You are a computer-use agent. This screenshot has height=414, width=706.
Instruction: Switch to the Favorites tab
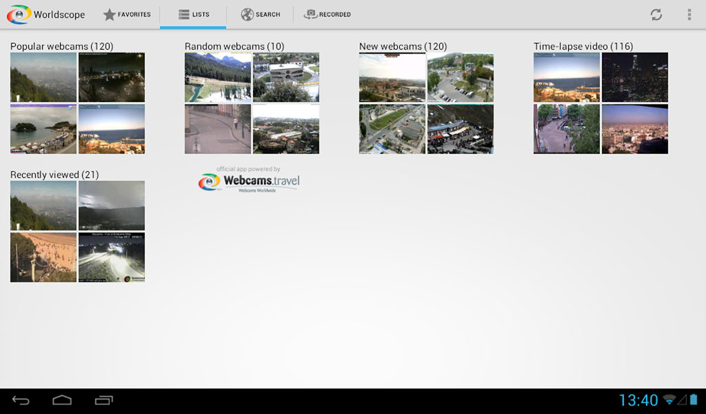[127, 14]
